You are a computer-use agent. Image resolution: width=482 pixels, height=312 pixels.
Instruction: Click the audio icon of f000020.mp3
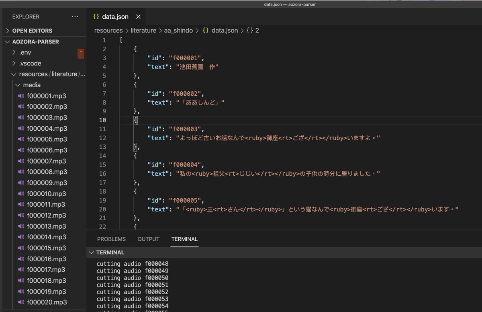[x=21, y=302]
